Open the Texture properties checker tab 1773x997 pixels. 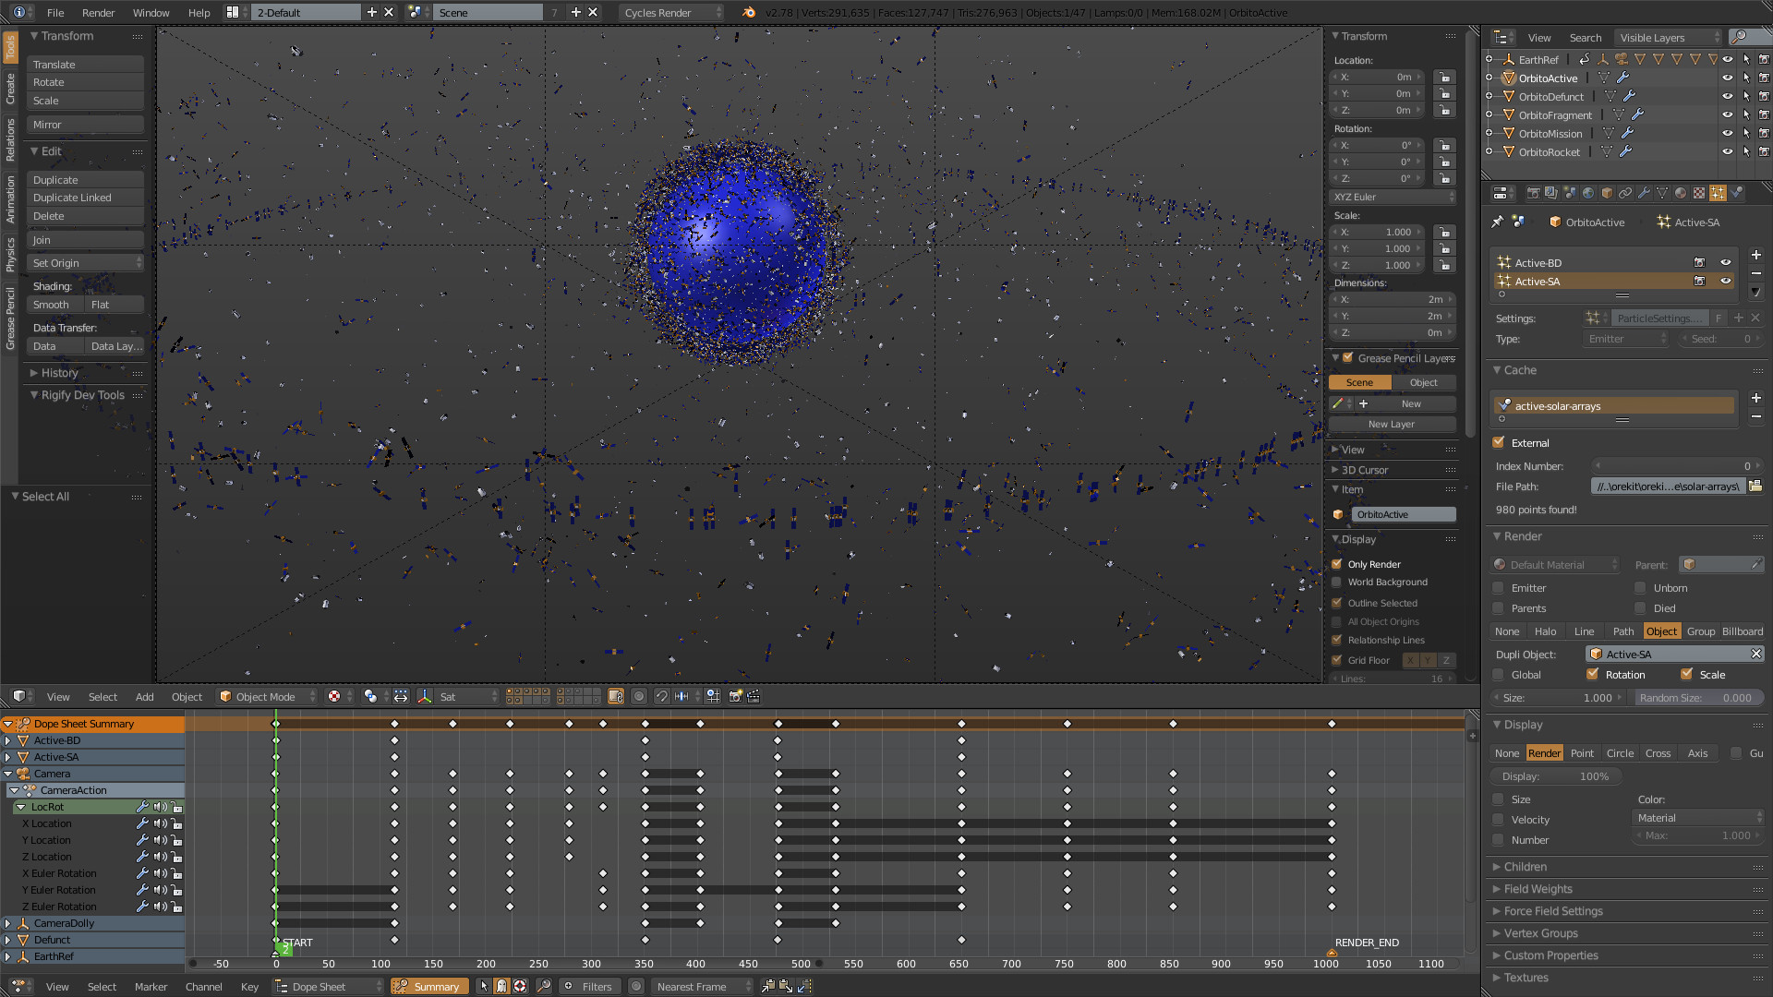point(1699,193)
